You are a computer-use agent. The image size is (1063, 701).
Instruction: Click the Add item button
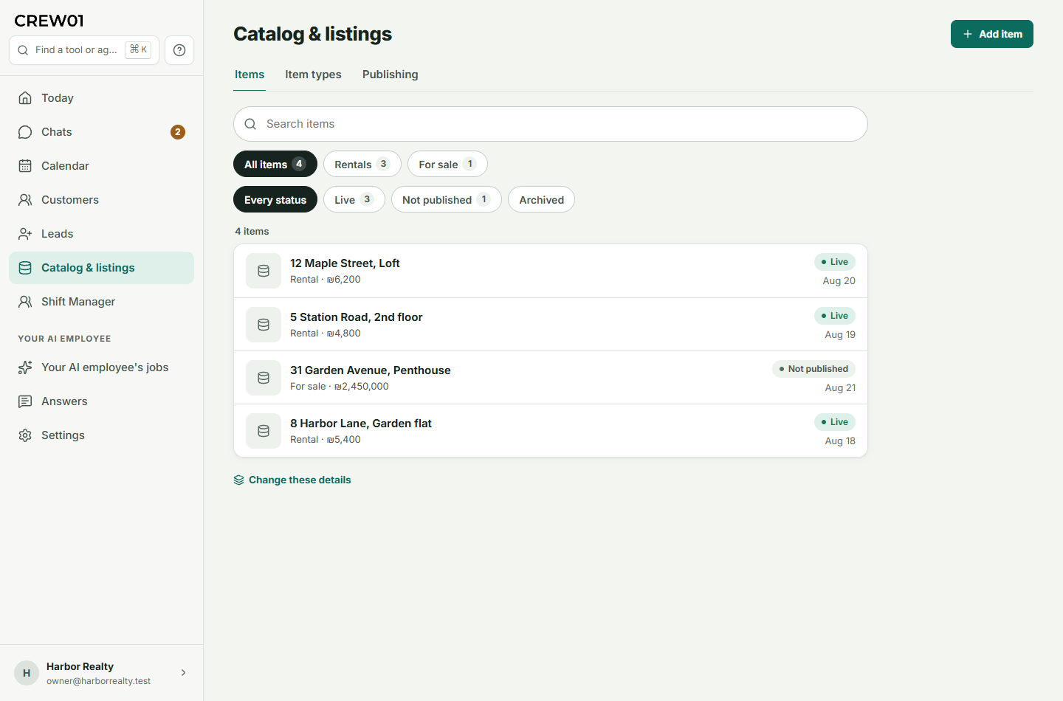tap(992, 34)
